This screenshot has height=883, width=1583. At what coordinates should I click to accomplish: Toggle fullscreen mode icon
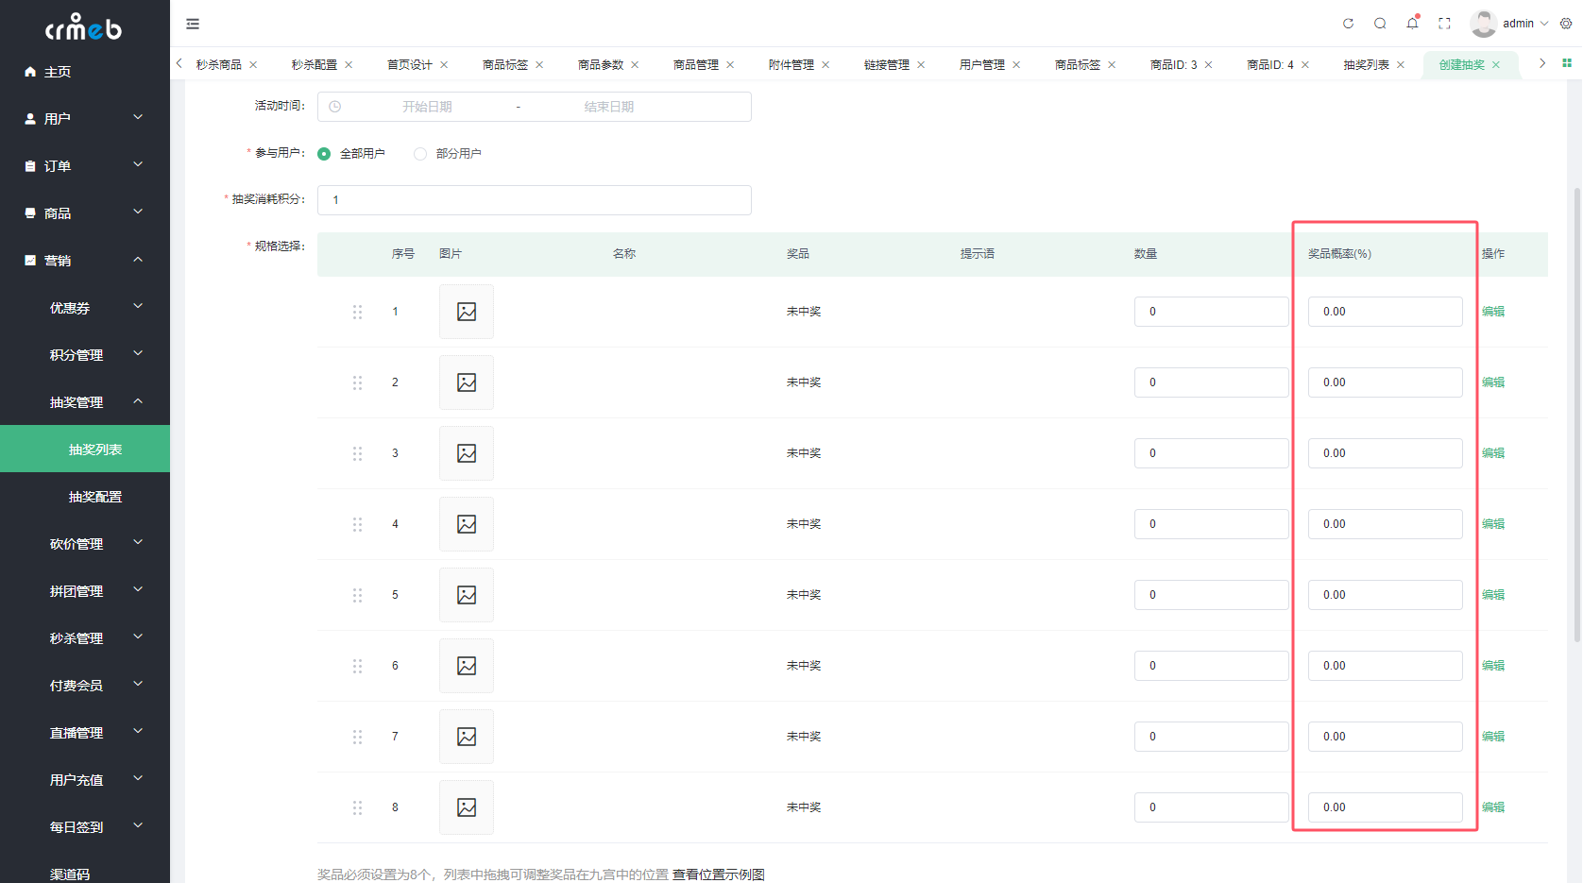(1444, 24)
